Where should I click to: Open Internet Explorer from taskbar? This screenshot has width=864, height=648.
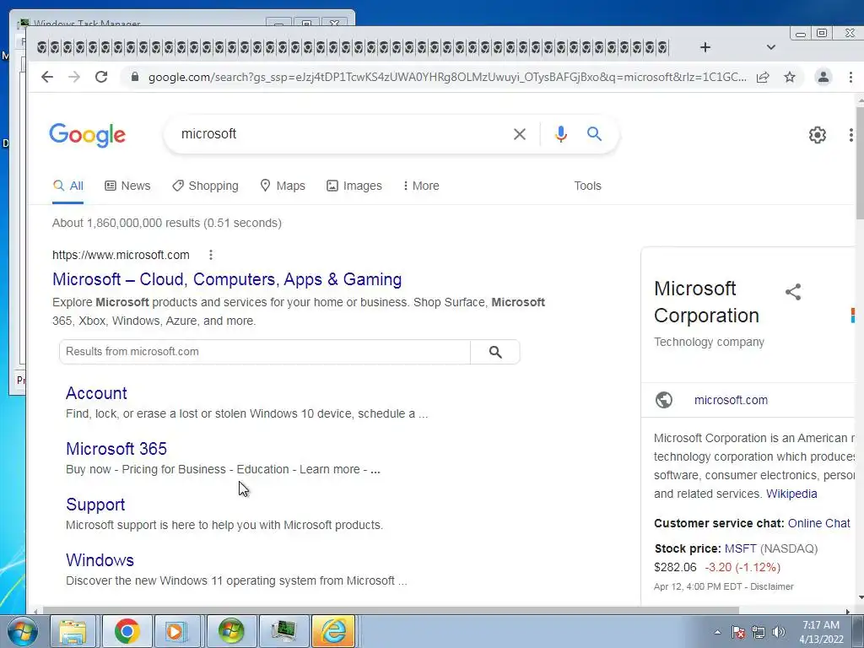[x=334, y=631]
